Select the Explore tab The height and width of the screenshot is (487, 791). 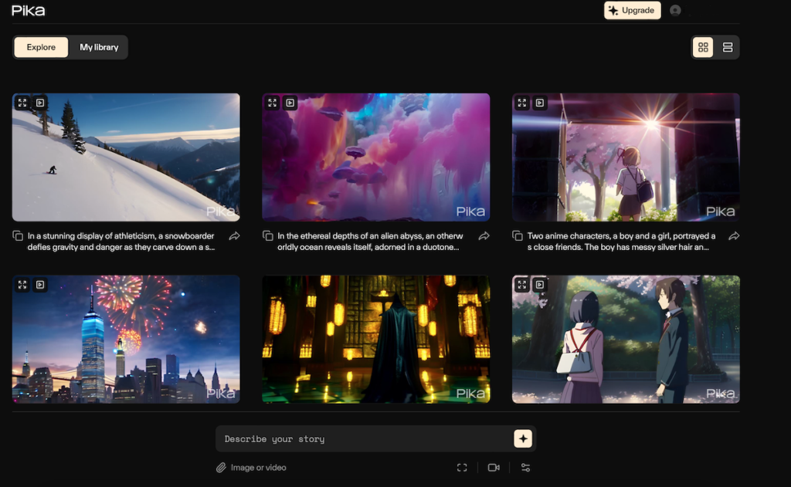pyautogui.click(x=41, y=47)
